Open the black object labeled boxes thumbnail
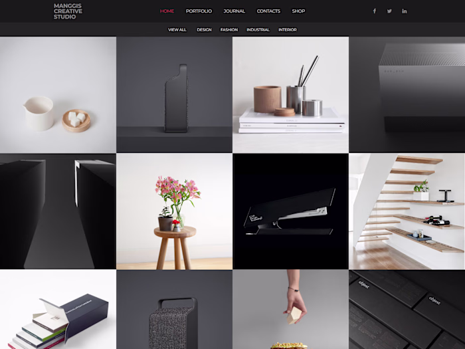 (x=407, y=309)
